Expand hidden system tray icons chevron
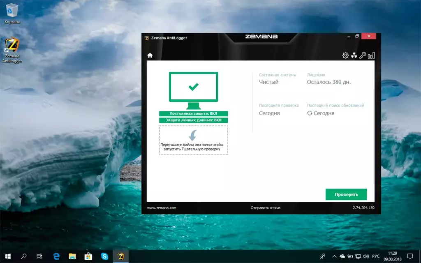421x263 pixels. [x=334, y=256]
